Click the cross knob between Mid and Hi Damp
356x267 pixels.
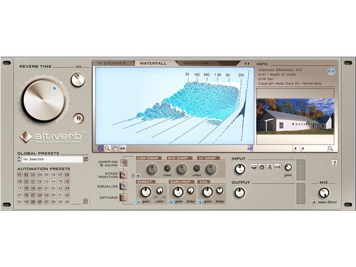point(197,168)
